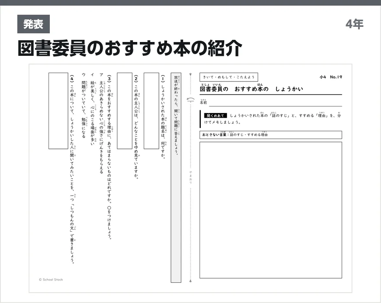Click question (2) text about 主人公
Image resolution: width=381 pixels, height=303 pixels.
point(136,127)
